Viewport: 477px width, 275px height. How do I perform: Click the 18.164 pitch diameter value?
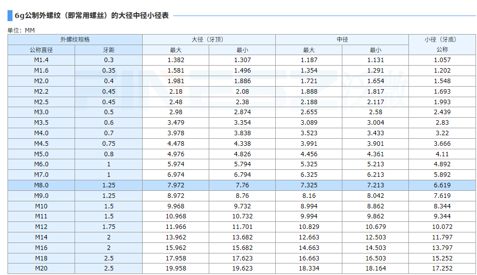pyautogui.click(x=375, y=268)
